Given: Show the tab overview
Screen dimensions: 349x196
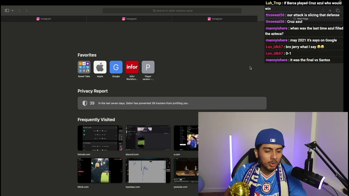Looking at the screenshot, I should (x=338, y=11).
